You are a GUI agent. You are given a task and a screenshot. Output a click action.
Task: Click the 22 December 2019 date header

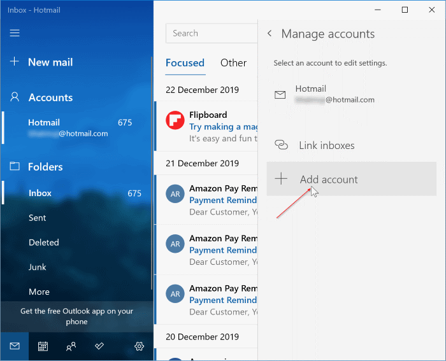pyautogui.click(x=202, y=90)
